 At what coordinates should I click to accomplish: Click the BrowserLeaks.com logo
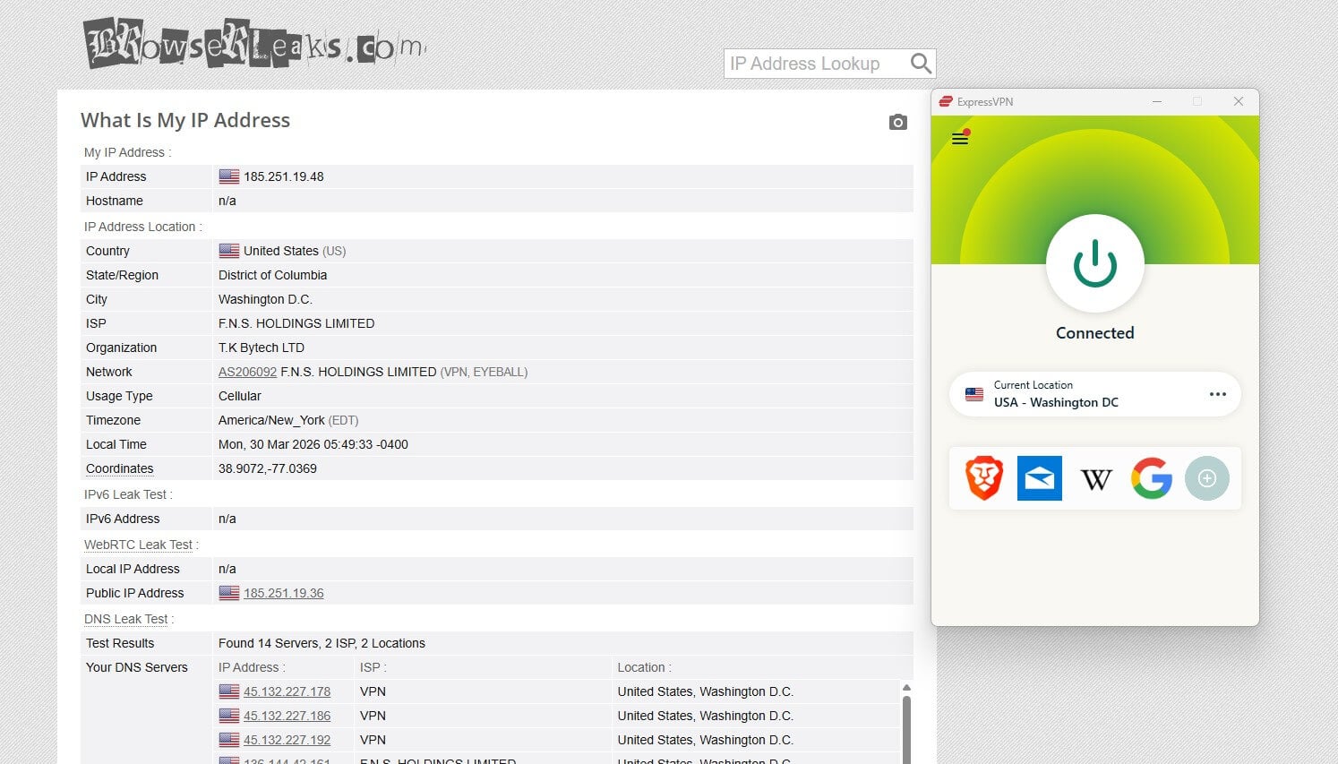tap(253, 41)
